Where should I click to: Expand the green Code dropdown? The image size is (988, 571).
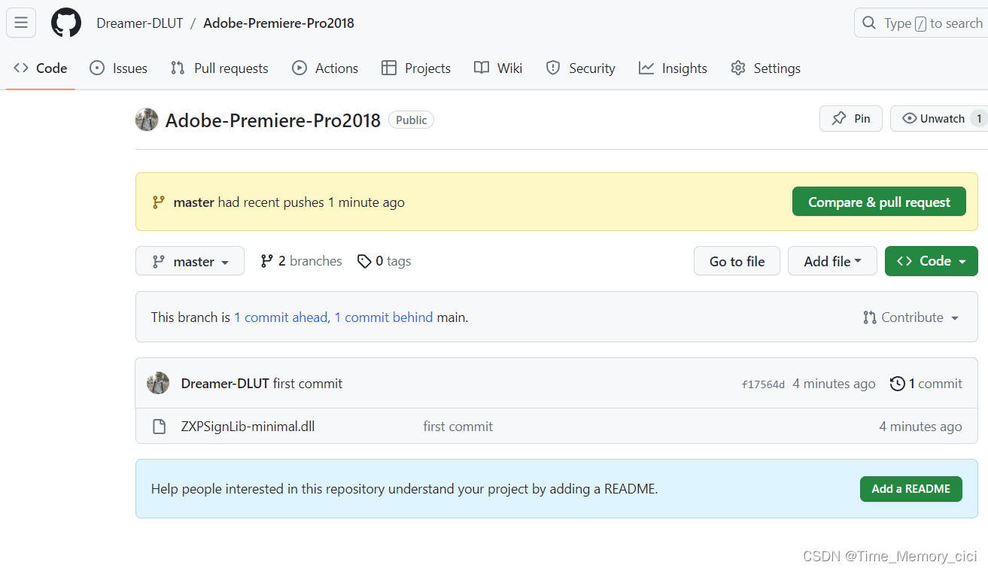(932, 261)
